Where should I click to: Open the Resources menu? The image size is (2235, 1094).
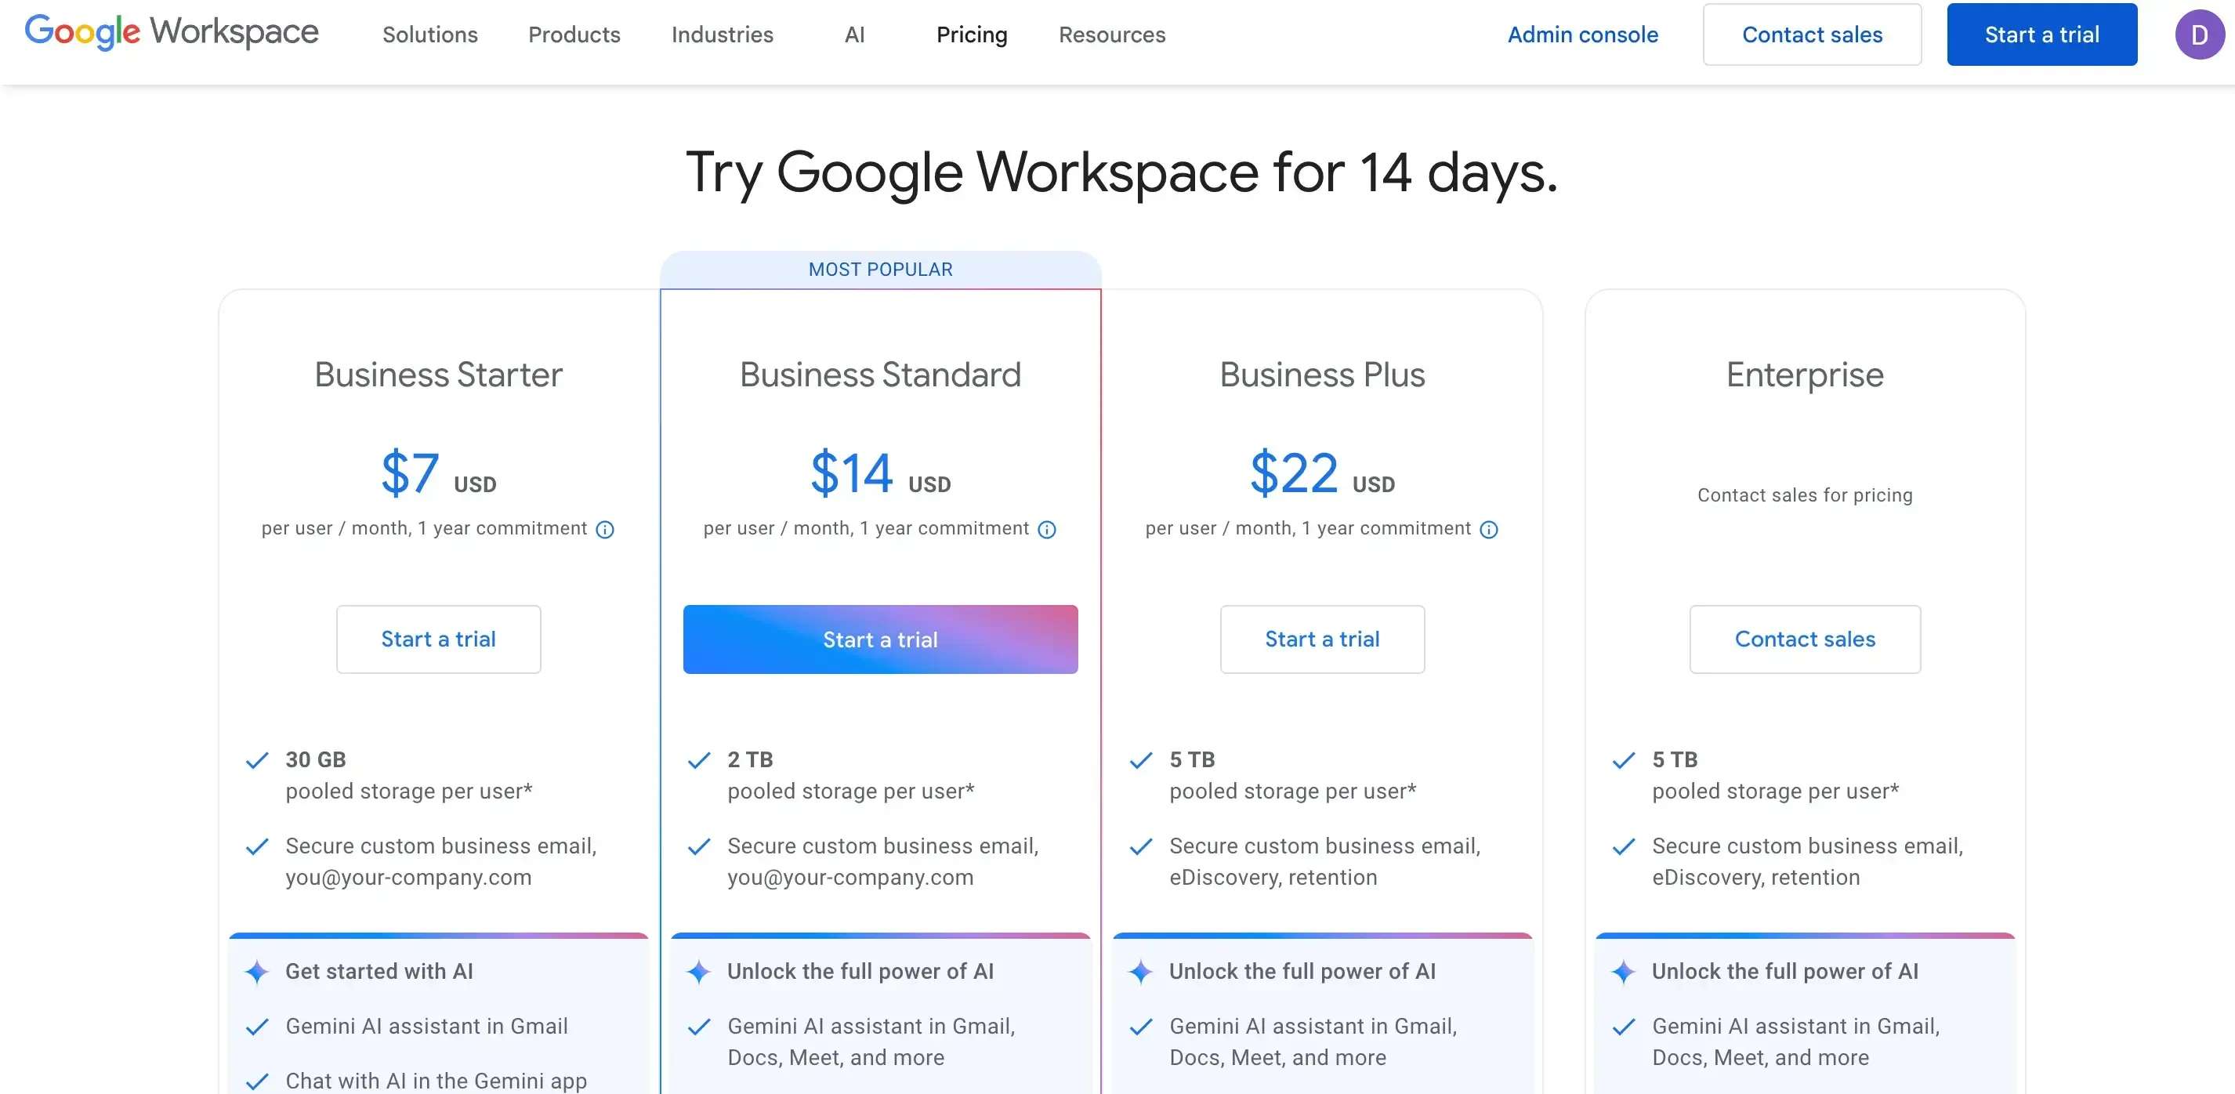[x=1111, y=34]
